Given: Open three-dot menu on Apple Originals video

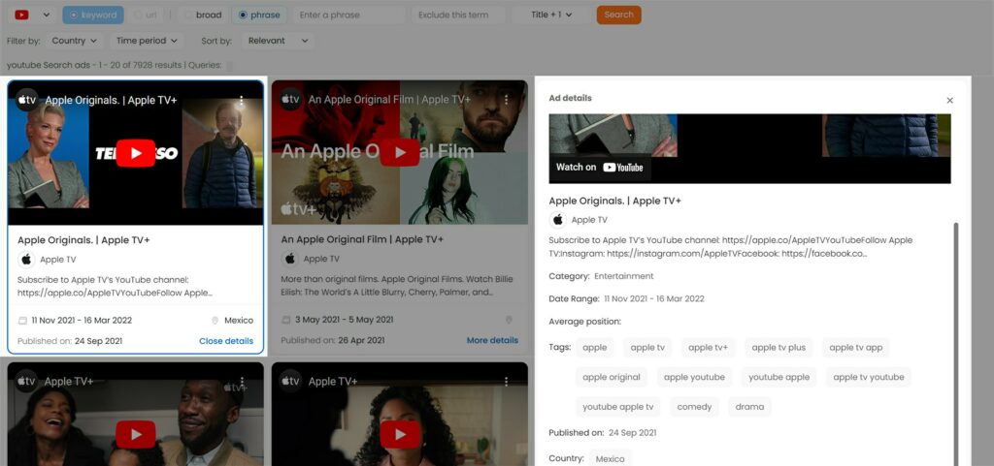Looking at the screenshot, I should point(242,100).
